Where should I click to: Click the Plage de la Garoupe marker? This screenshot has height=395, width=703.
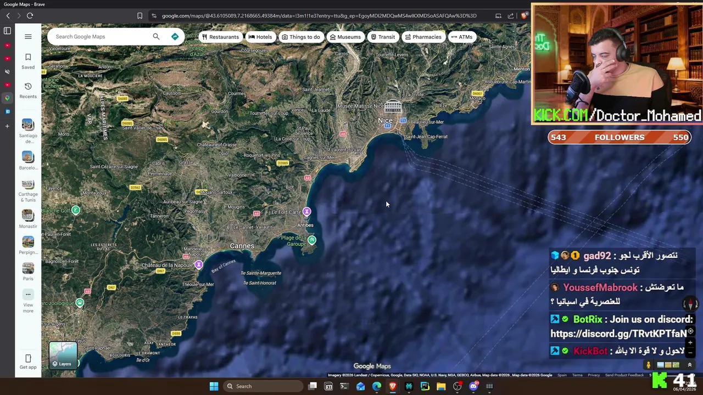coord(312,240)
